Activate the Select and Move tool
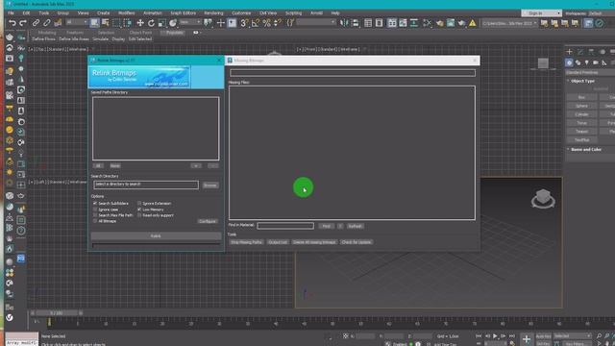 pyautogui.click(x=140, y=23)
